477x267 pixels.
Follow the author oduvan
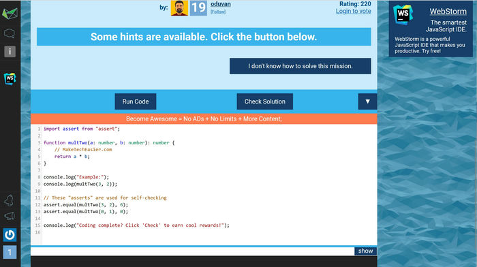[x=218, y=12]
